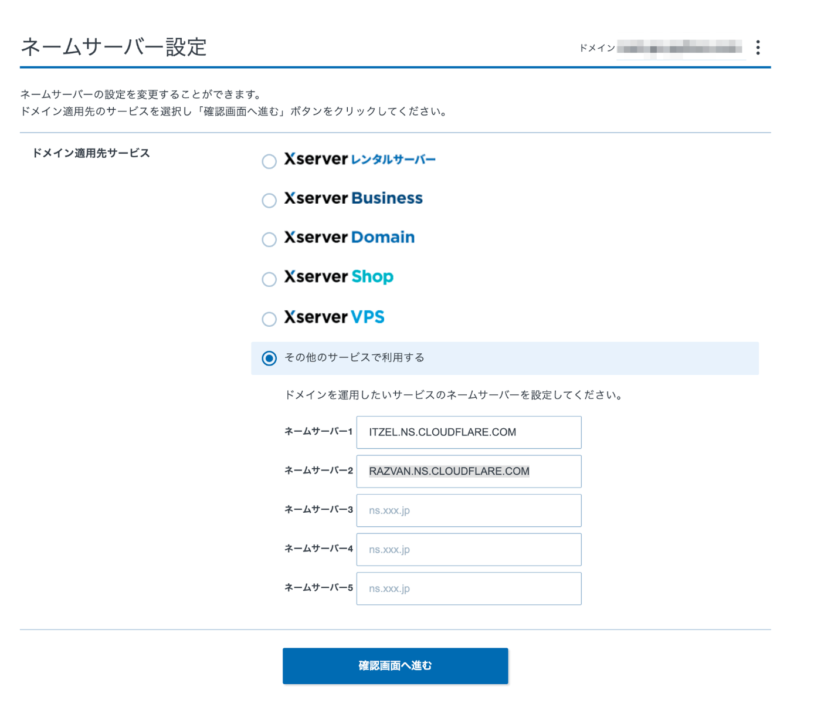Focus the empty ネームサーバー4 input field
The image size is (821, 707).
tap(469, 549)
